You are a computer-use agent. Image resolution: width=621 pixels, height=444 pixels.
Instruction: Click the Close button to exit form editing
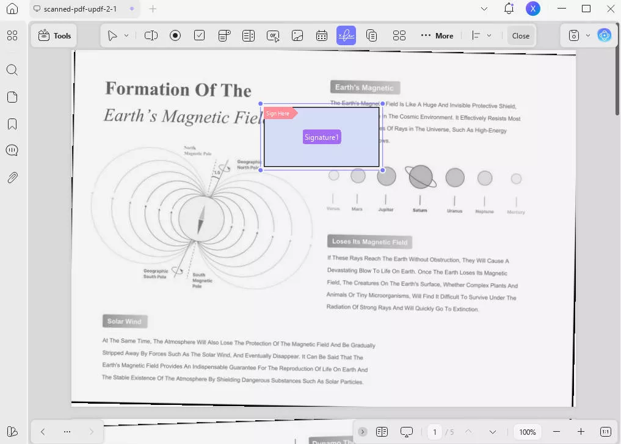coord(520,35)
